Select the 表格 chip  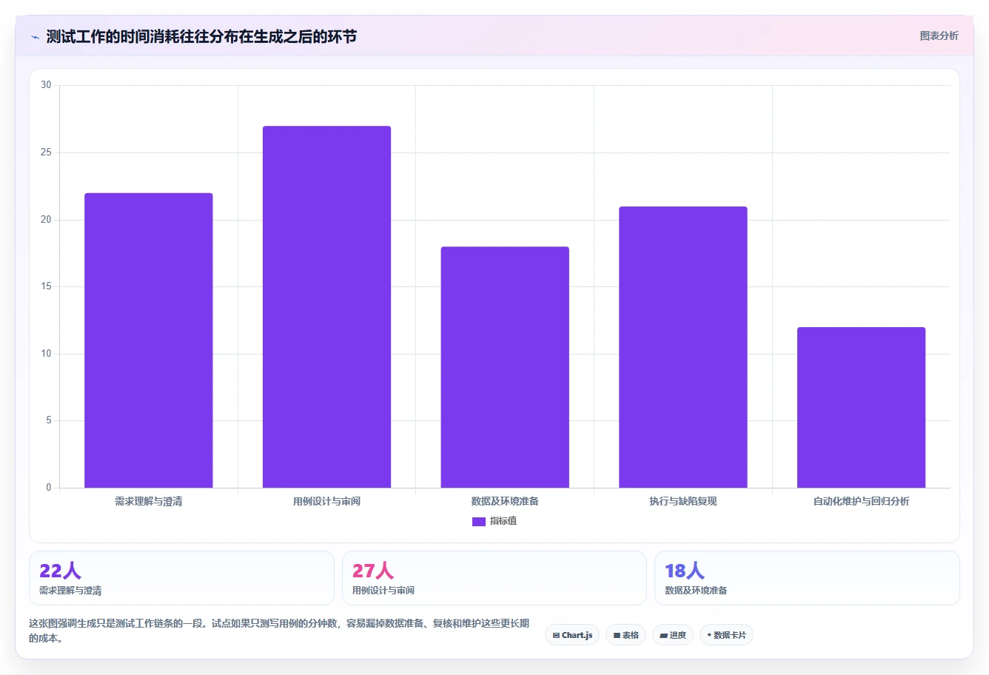tap(626, 635)
